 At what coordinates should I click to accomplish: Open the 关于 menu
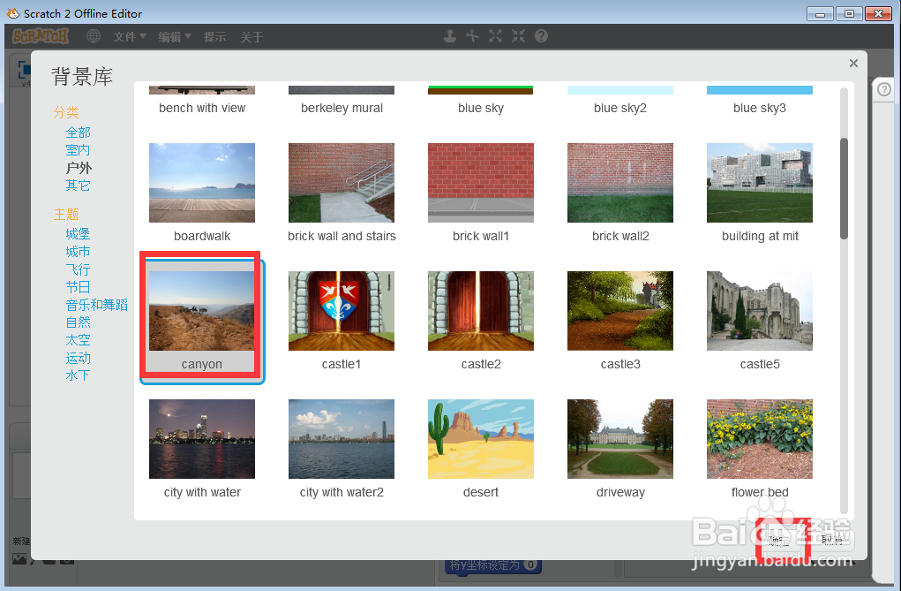[x=252, y=37]
